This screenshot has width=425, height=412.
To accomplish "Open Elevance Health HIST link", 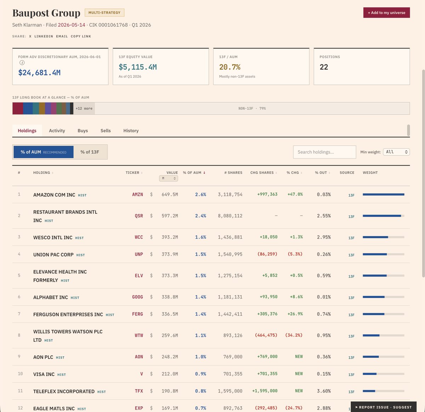I will [x=65, y=280].
